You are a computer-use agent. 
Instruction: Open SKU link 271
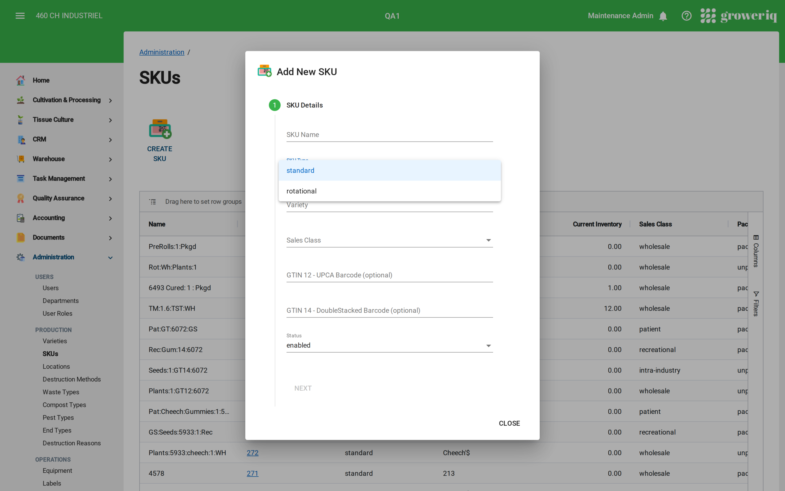click(253, 474)
